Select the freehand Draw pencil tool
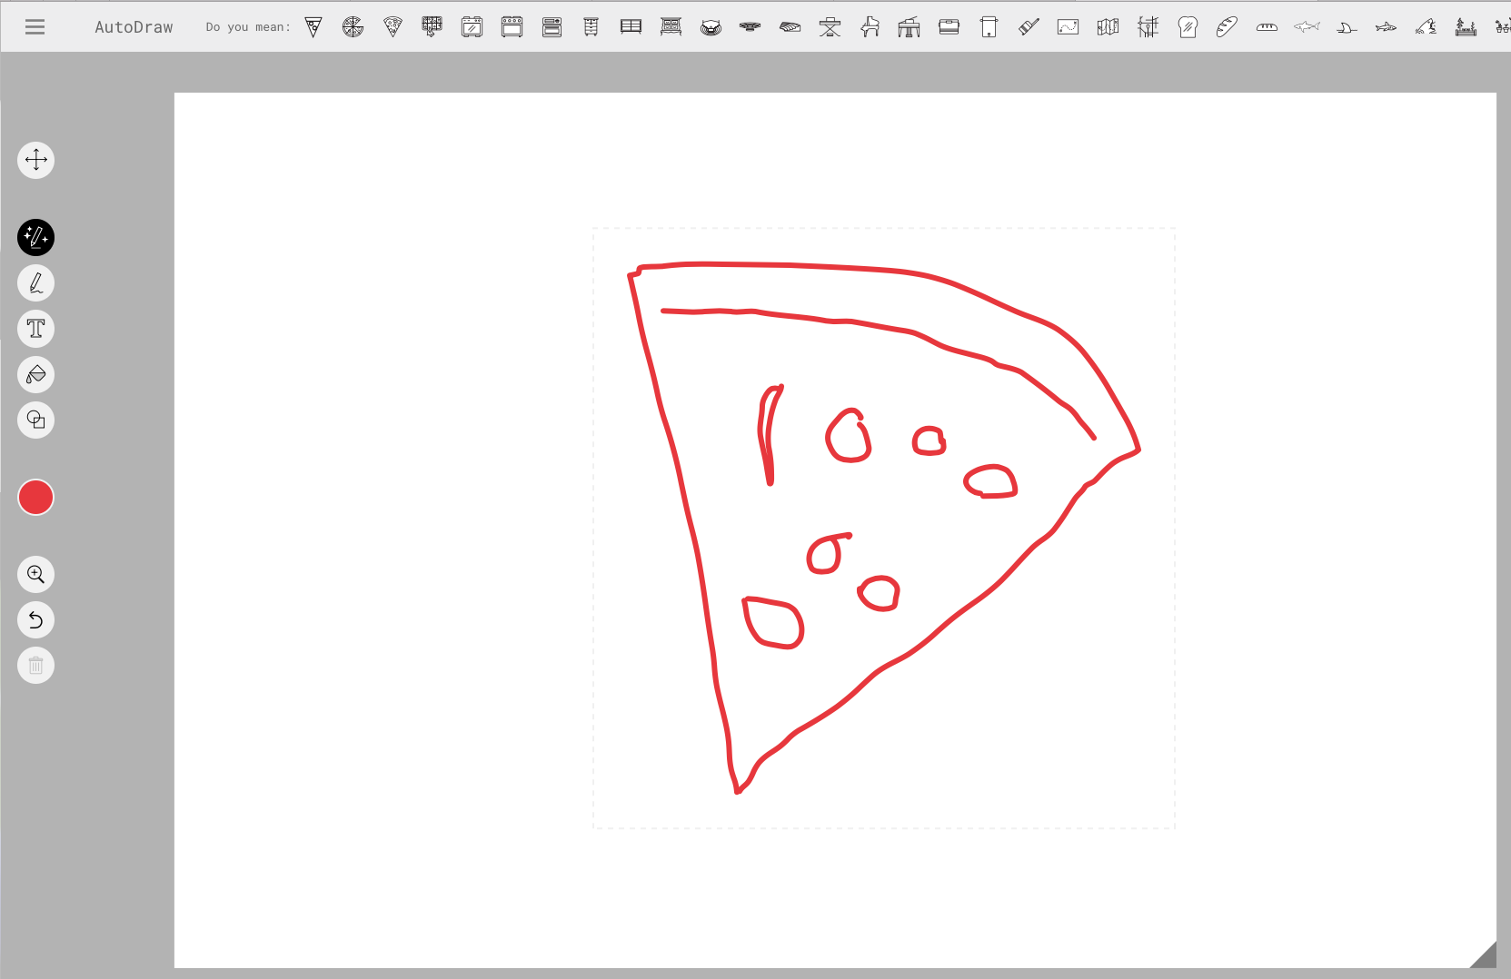 pos(36,283)
